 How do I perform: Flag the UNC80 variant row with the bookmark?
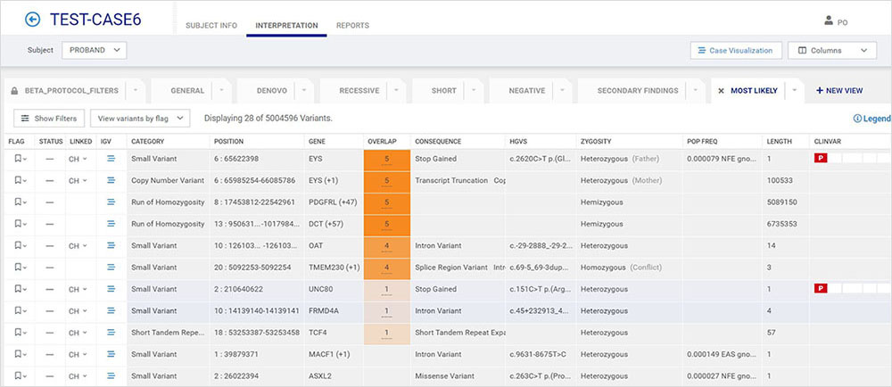point(17,289)
